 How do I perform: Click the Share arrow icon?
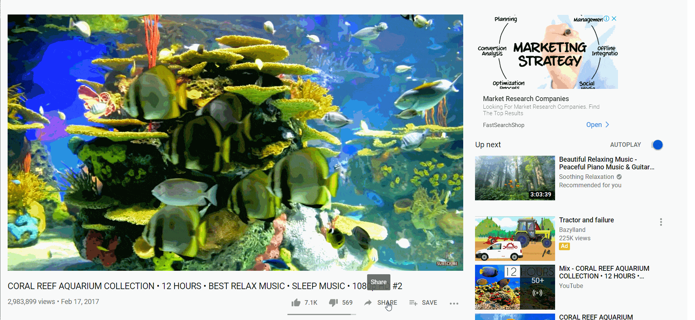click(368, 302)
